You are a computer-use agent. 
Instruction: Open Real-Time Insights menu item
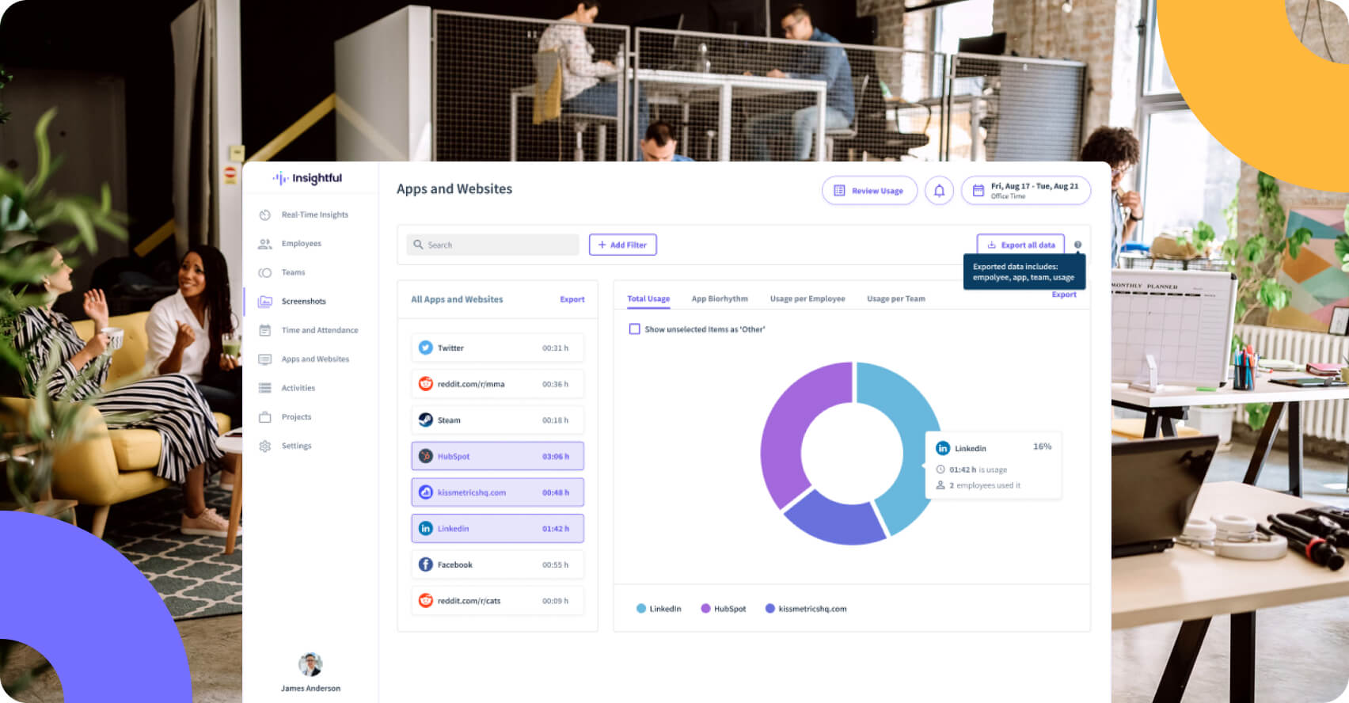[315, 215]
